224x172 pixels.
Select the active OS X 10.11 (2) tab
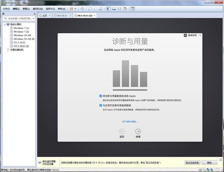(85, 15)
